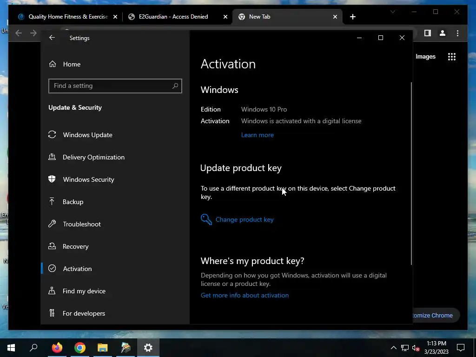This screenshot has height=357, width=476.
Task: Show hidden system tray icons
Action: 393,348
